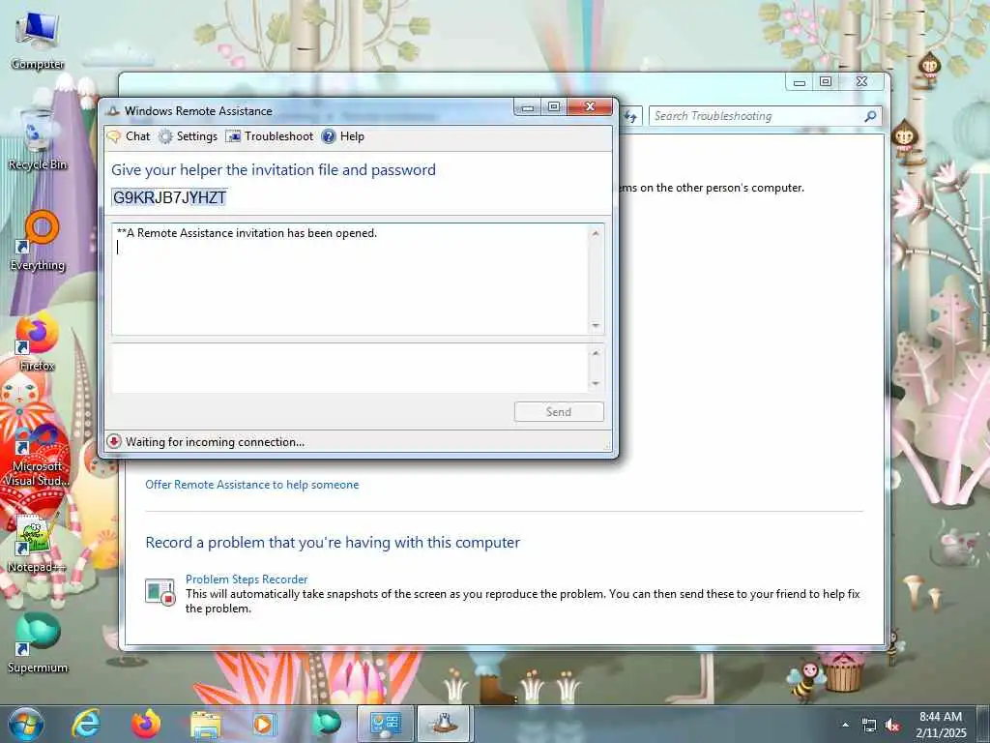The width and height of the screenshot is (990, 743).
Task: Click the Remote Assistance title bar icon
Action: pyautogui.click(x=113, y=111)
